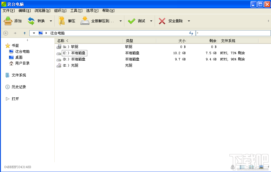
Task: Click the 添加 (Add) archive icon
Action: [x=8, y=21]
